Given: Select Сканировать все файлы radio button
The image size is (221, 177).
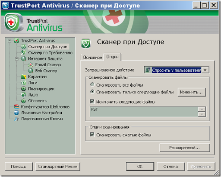Looking at the screenshot, I should [92, 85].
